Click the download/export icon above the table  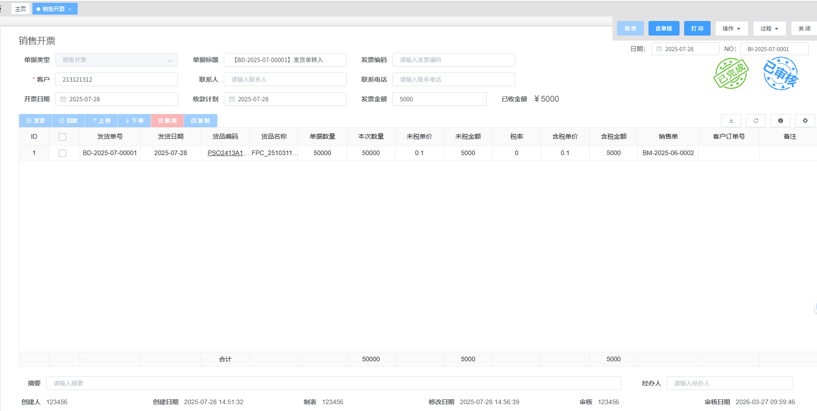[x=731, y=121]
